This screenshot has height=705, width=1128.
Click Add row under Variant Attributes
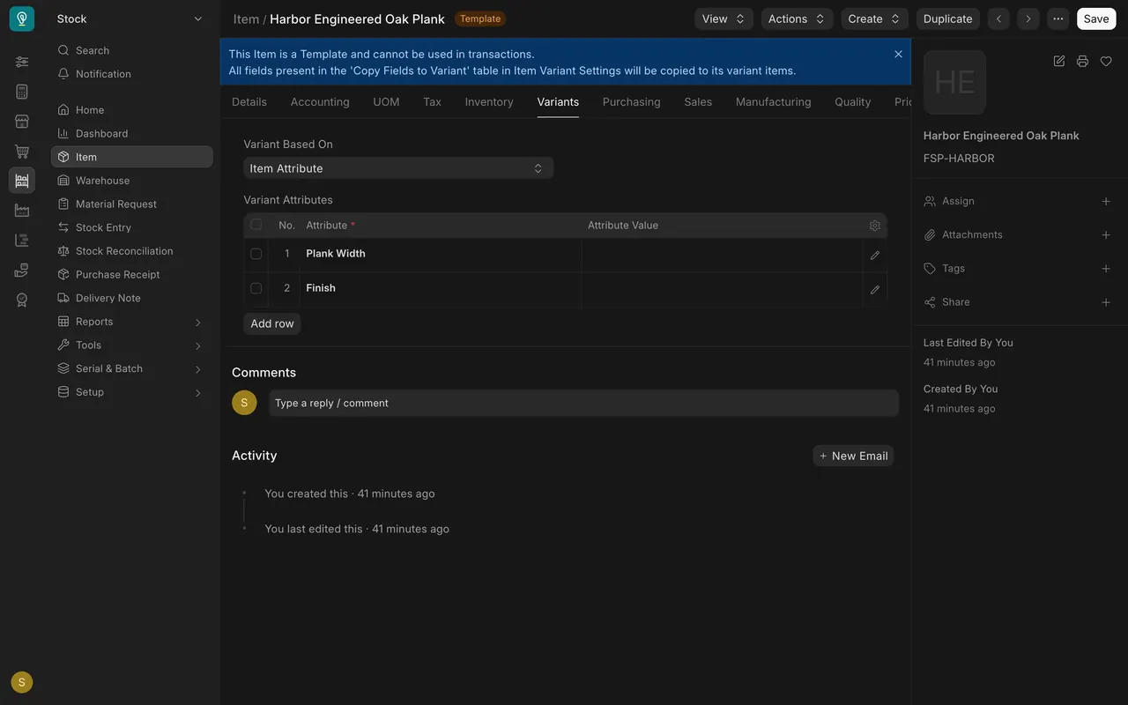(272, 323)
